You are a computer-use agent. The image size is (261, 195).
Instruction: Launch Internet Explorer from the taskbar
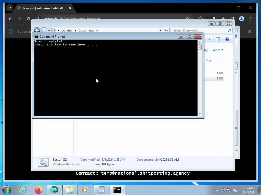pyautogui.click(x=23, y=190)
